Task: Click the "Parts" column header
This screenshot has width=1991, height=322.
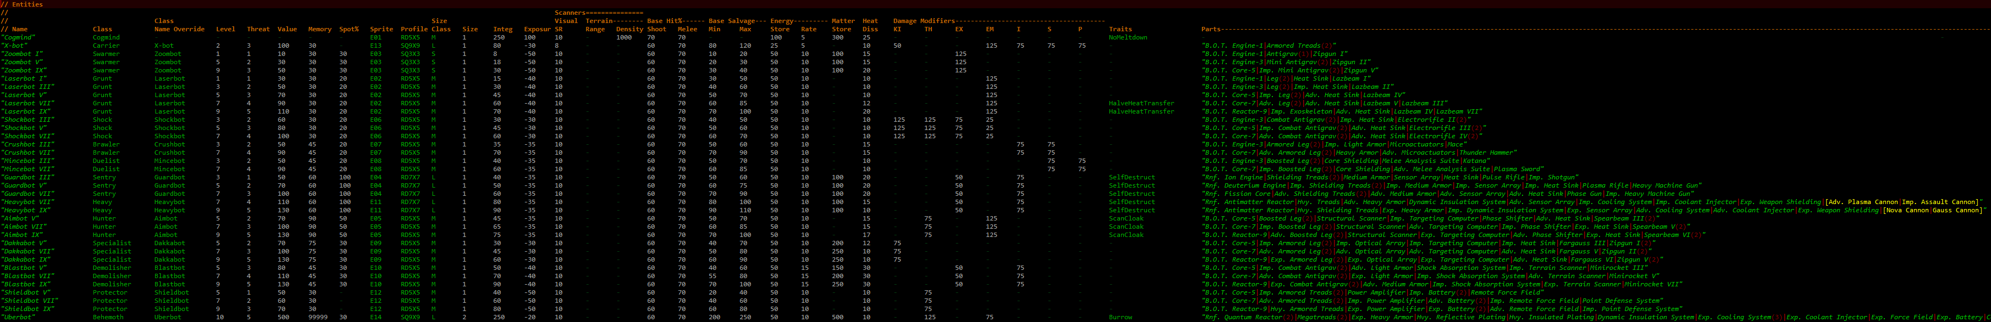Action: 1211,29
